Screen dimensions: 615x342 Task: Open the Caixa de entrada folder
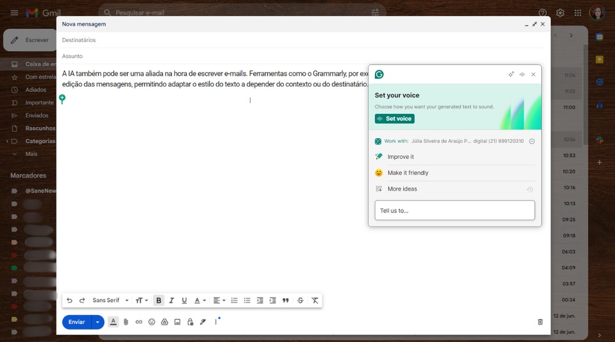(x=28, y=64)
